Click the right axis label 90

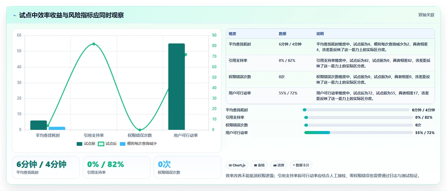(x=214, y=35)
